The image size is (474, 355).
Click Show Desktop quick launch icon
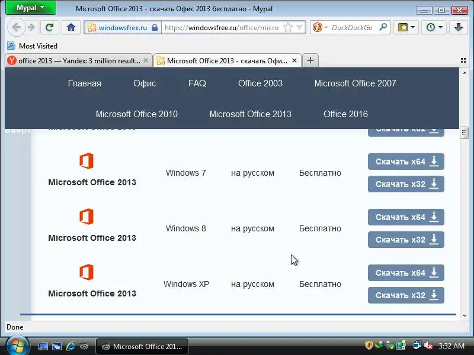(43, 346)
